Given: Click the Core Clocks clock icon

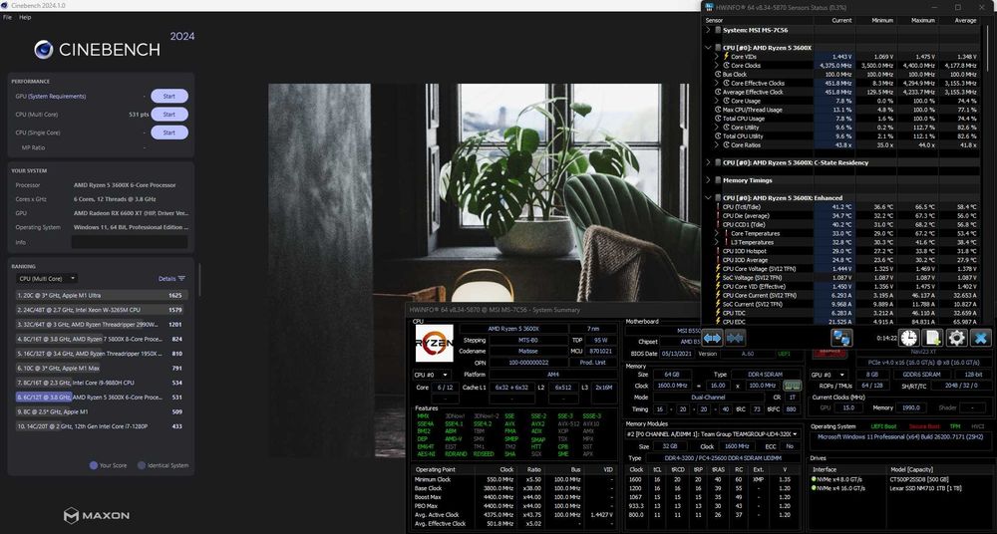Looking at the screenshot, I should (x=726, y=66).
